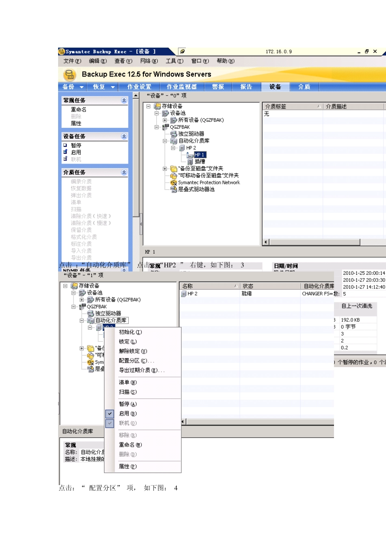
Task: Select 所有设备 (QGZFBAK) icon in lower tree
Action: pyautogui.click(x=91, y=300)
